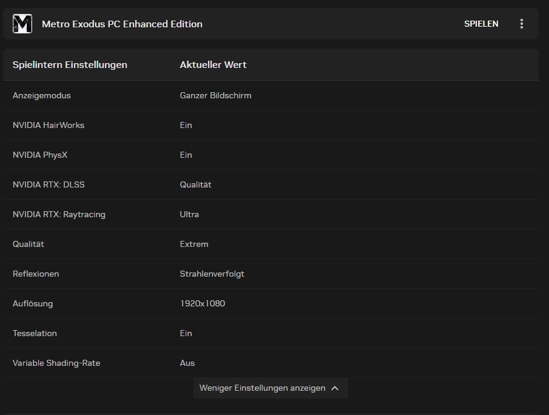Click the Strahlenverfolgt value
The image size is (549, 415).
(212, 274)
